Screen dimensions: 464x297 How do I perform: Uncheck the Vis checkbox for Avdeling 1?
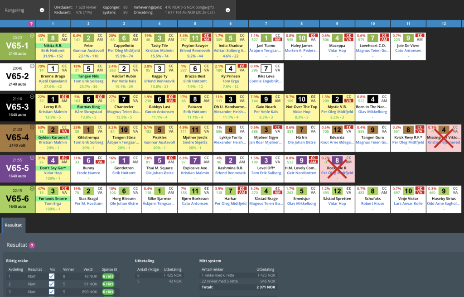tap(52, 276)
